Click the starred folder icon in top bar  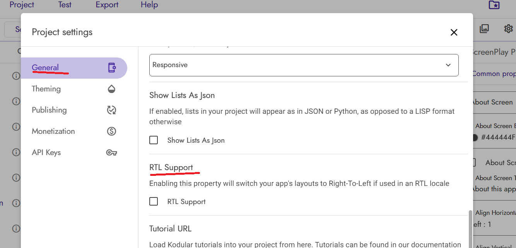click(494, 5)
